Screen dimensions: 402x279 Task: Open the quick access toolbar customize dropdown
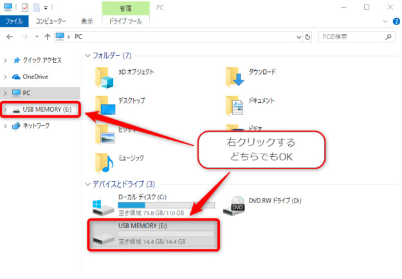coord(46,8)
